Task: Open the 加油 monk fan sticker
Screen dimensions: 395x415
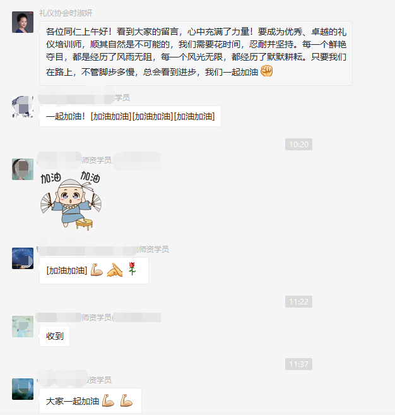Action: coord(71,200)
